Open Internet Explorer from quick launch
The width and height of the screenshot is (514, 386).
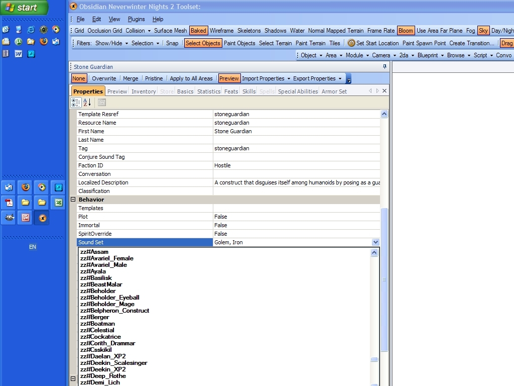(x=31, y=30)
